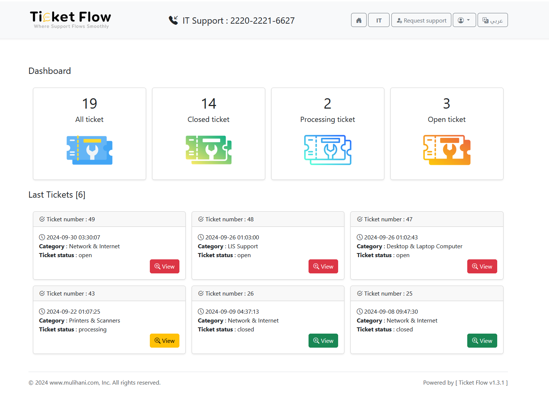Click the Open ticket label
This screenshot has width=549, height=399.
(447, 119)
